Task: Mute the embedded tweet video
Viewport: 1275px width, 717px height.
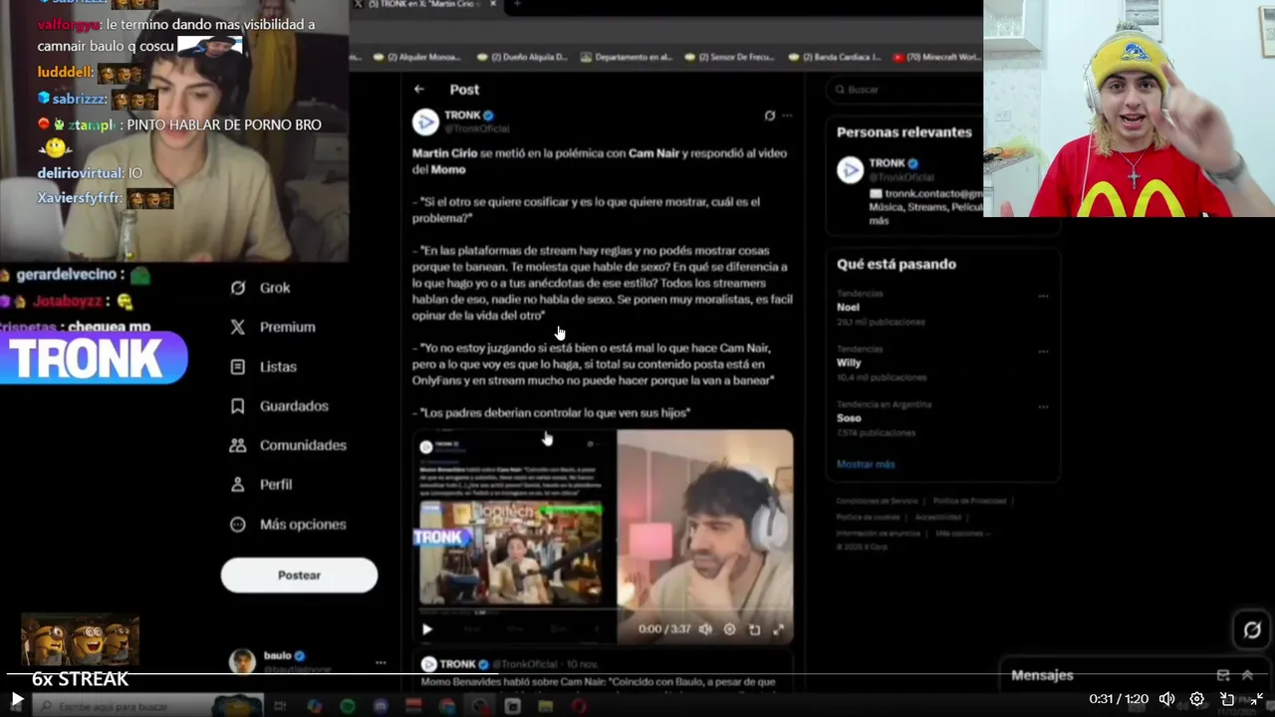Action: (705, 629)
